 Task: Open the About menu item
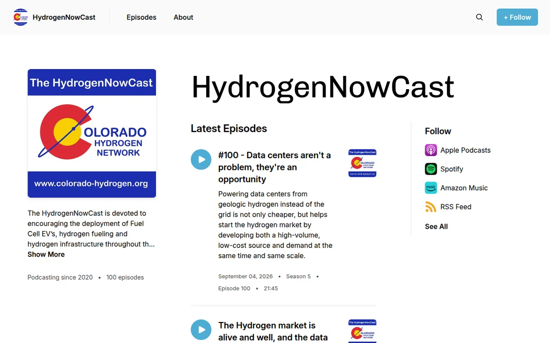click(x=183, y=17)
